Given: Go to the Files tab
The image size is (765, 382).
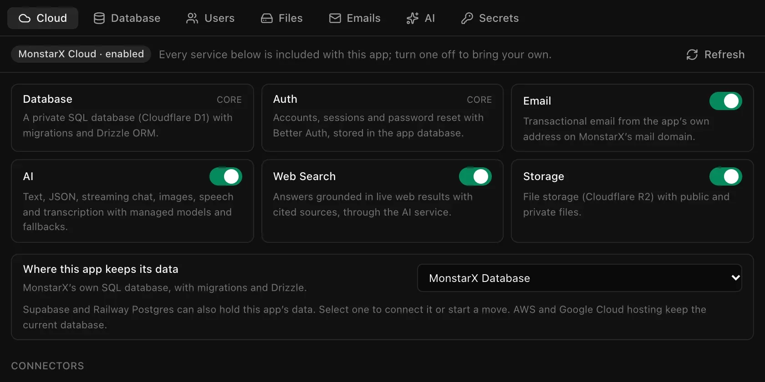Looking at the screenshot, I should [282, 18].
